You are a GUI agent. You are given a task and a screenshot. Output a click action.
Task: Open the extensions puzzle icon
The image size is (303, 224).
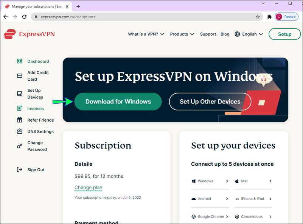click(269, 17)
